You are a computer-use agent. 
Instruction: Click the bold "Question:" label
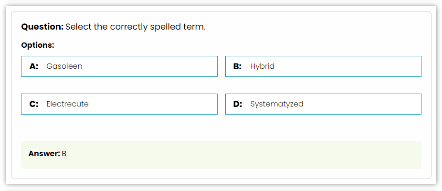42,27
